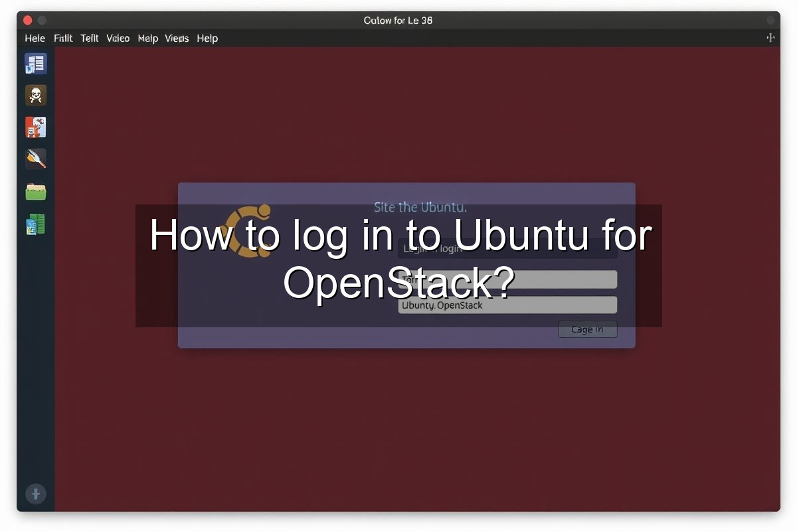
Task: Open the Vaieo menu
Action: 118,38
